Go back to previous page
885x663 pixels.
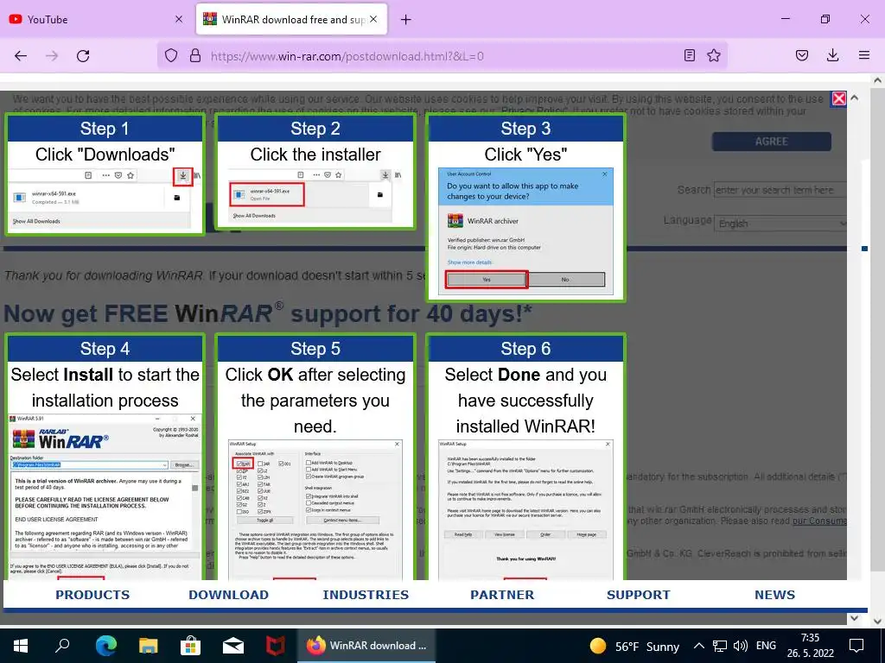coord(21,56)
